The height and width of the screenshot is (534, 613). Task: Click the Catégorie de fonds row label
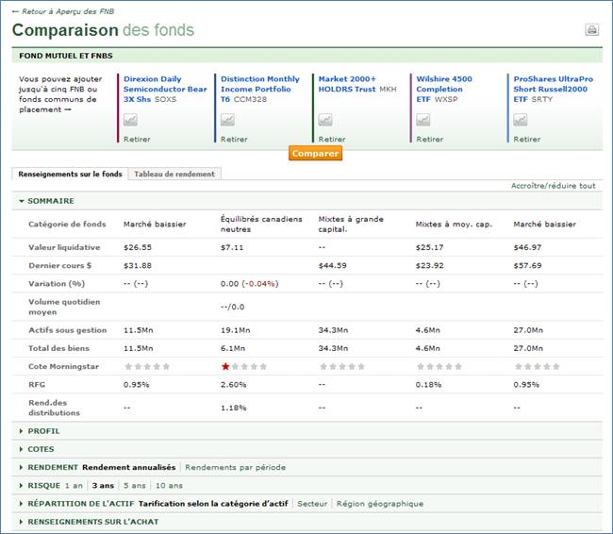coord(67,225)
